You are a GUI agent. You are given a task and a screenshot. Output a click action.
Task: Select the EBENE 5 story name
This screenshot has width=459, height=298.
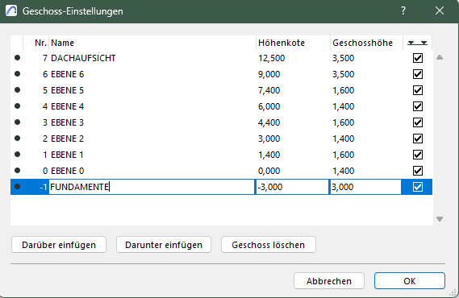click(67, 90)
